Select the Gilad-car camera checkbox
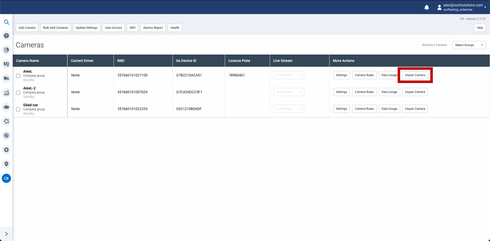This screenshot has width=490, height=241. 18,110
